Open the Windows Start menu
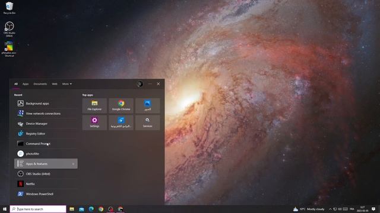This screenshot has height=213, width=380. click(5, 209)
